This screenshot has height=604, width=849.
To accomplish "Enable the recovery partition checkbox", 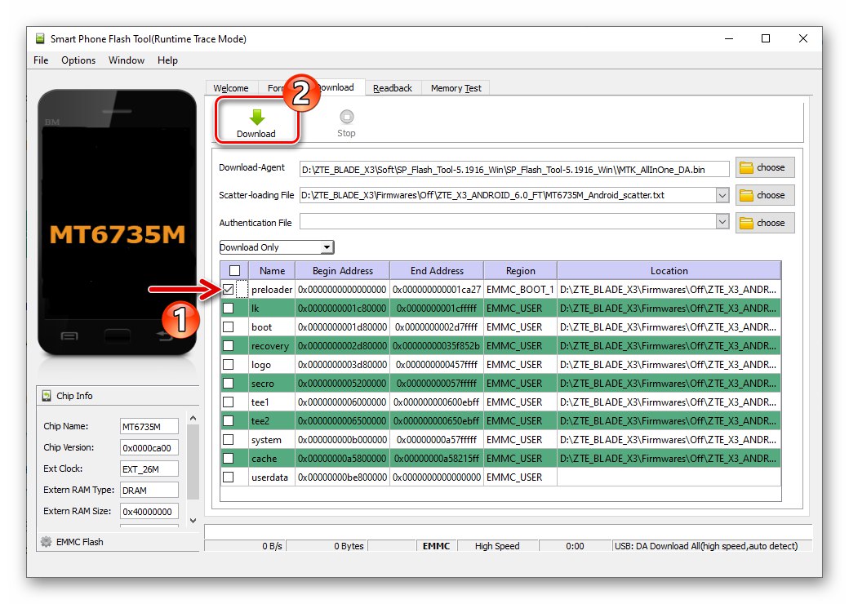I will 229,346.
